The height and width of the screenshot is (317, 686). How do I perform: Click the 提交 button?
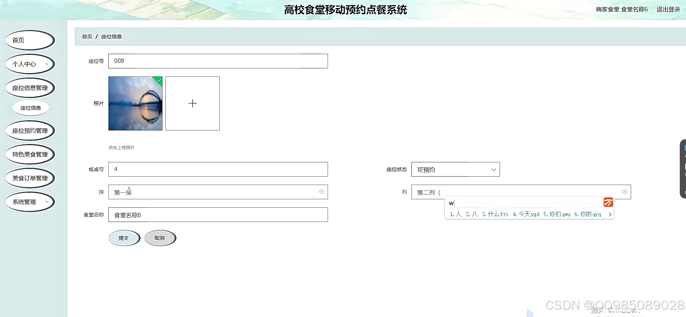[x=124, y=238]
